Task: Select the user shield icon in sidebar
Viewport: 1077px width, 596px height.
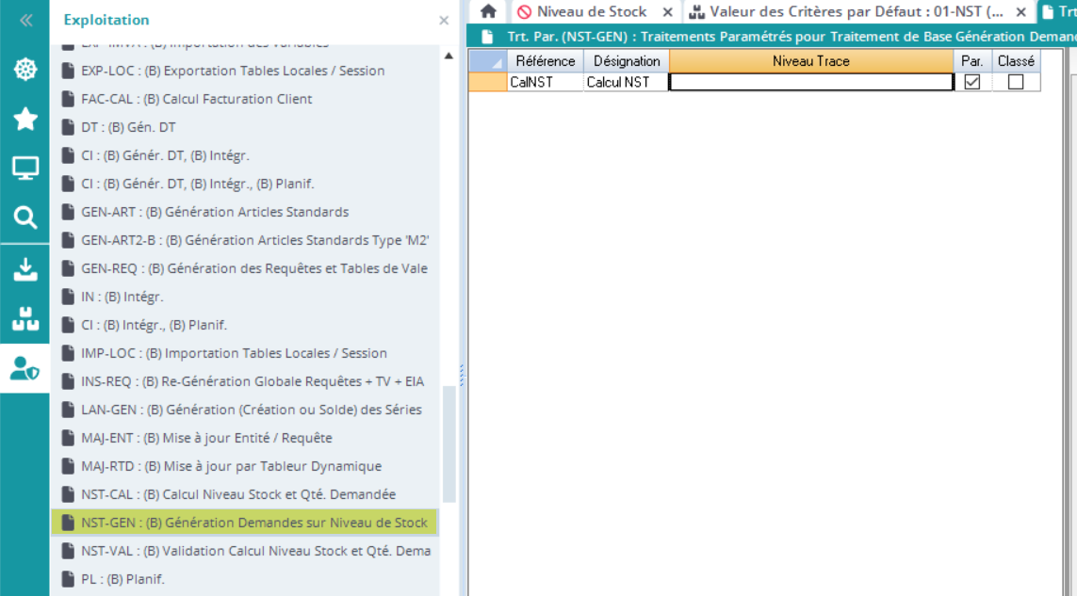Action: tap(25, 369)
